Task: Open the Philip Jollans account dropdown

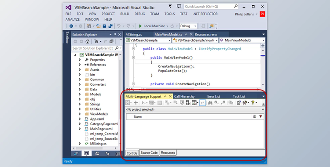Action: pos(246,14)
